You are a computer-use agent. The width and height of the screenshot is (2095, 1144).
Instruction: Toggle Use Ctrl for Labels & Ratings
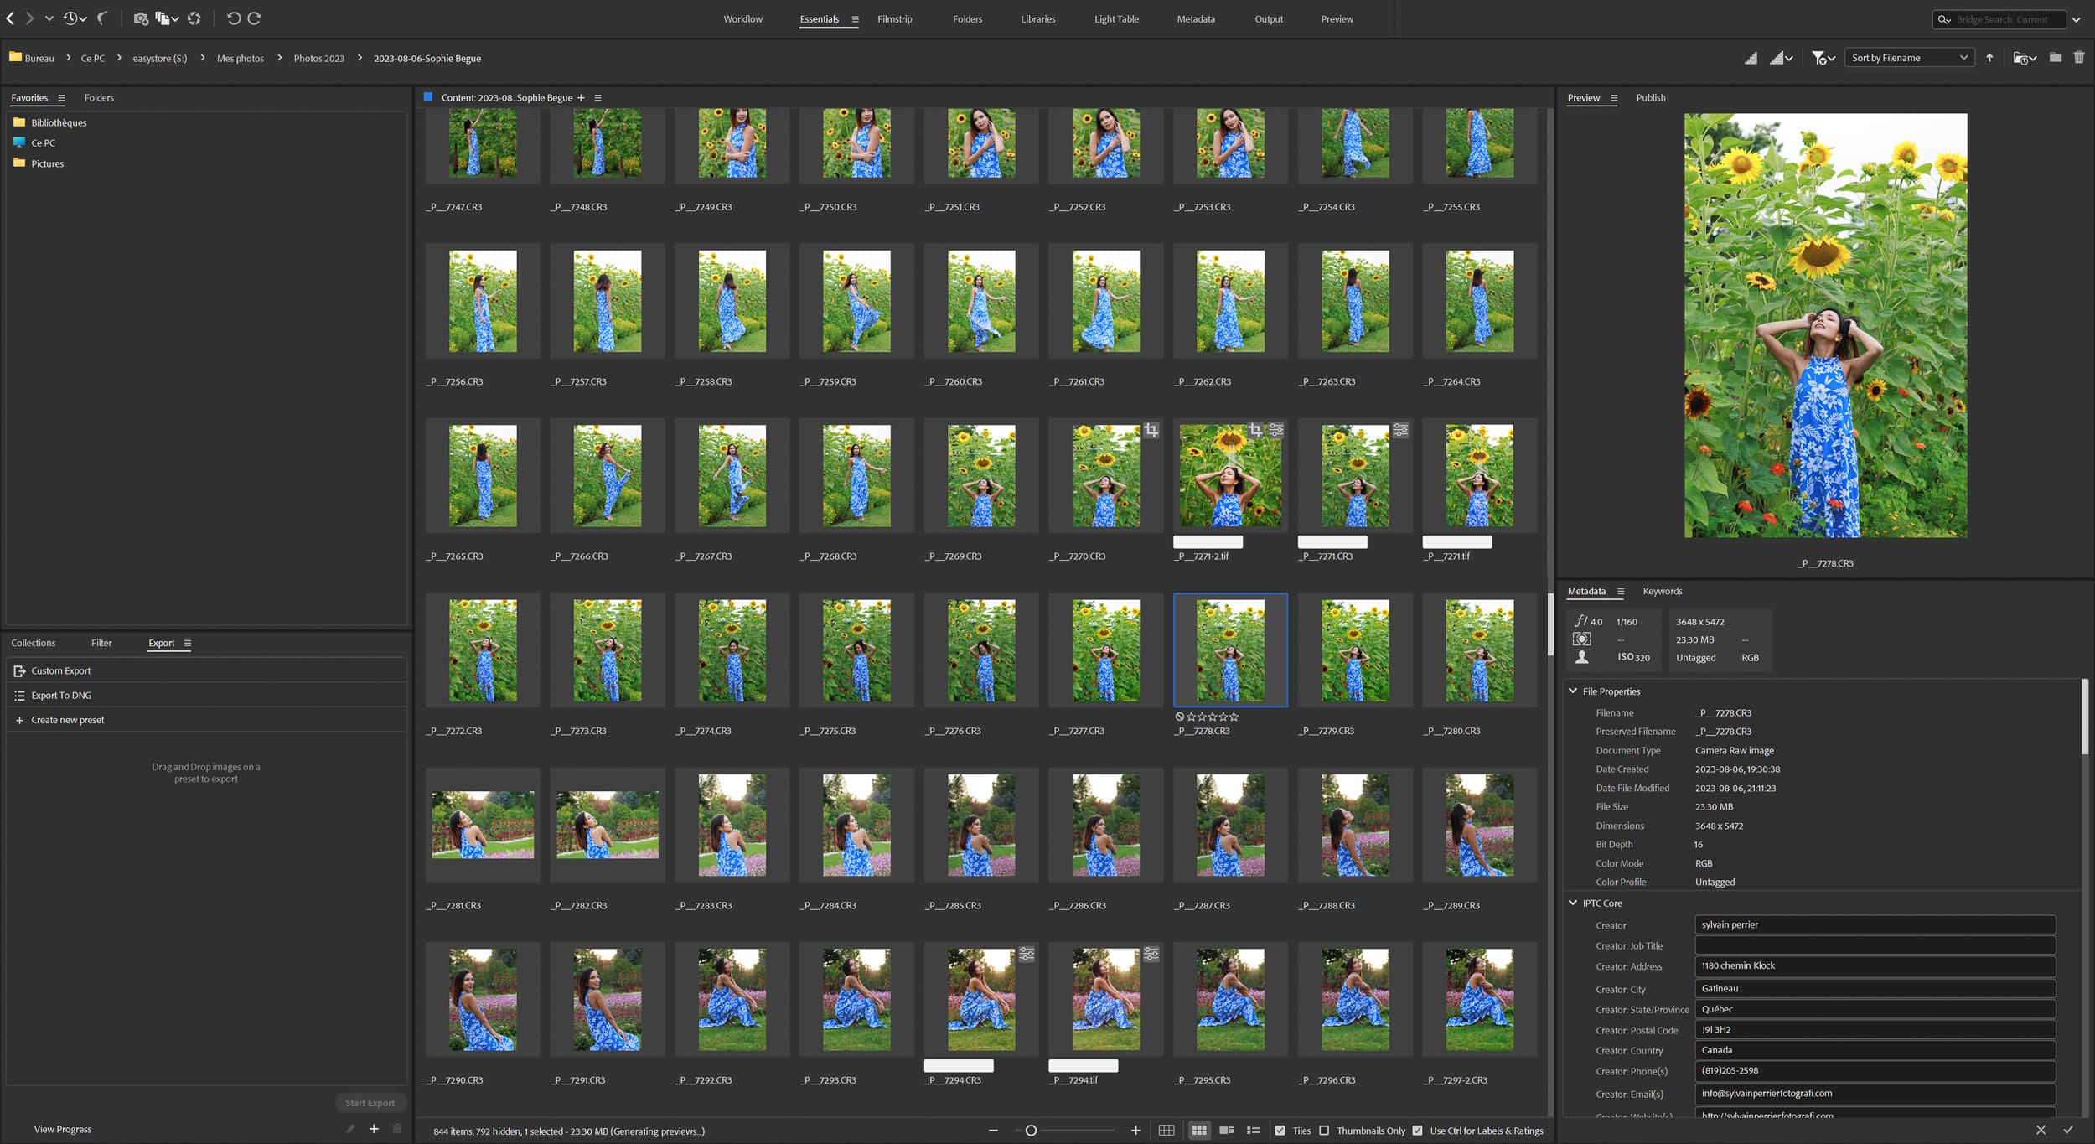tap(1418, 1130)
